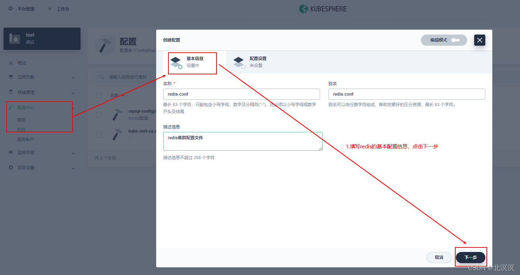Sort by the 名称 column arrow
520x275 pixels.
[123, 95]
